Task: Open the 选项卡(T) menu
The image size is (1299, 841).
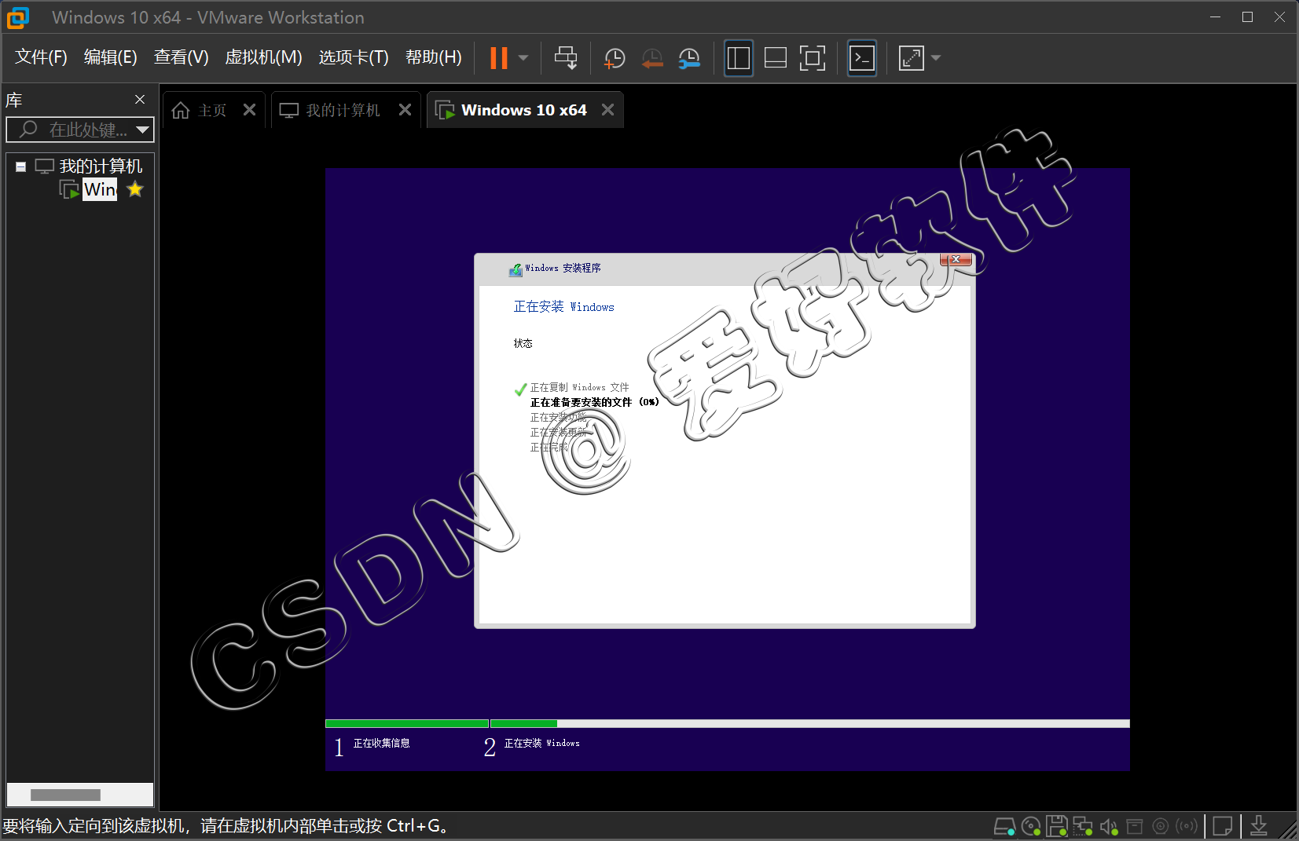Action: 354,57
